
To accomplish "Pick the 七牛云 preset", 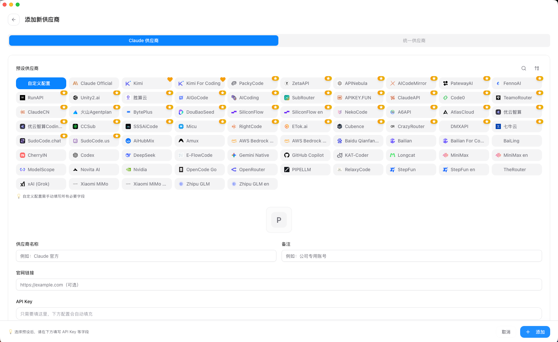I will click(517, 126).
